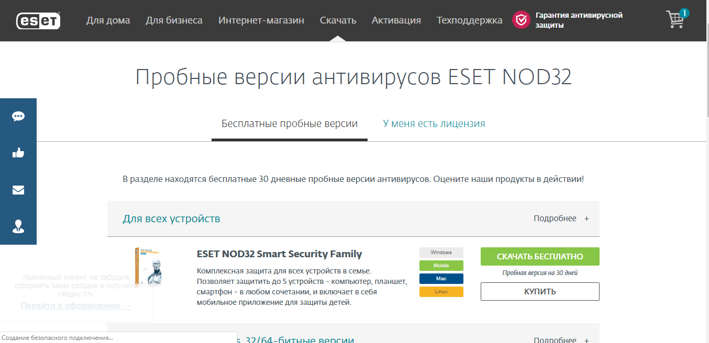
Task: Open the person consultant sidebar icon
Action: (18, 226)
